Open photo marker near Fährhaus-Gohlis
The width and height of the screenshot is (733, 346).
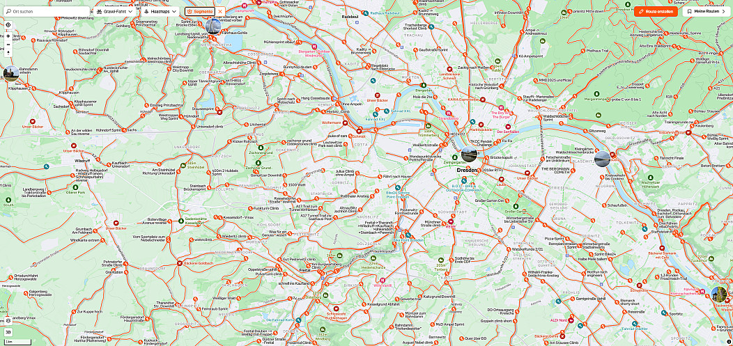[x=213, y=26]
